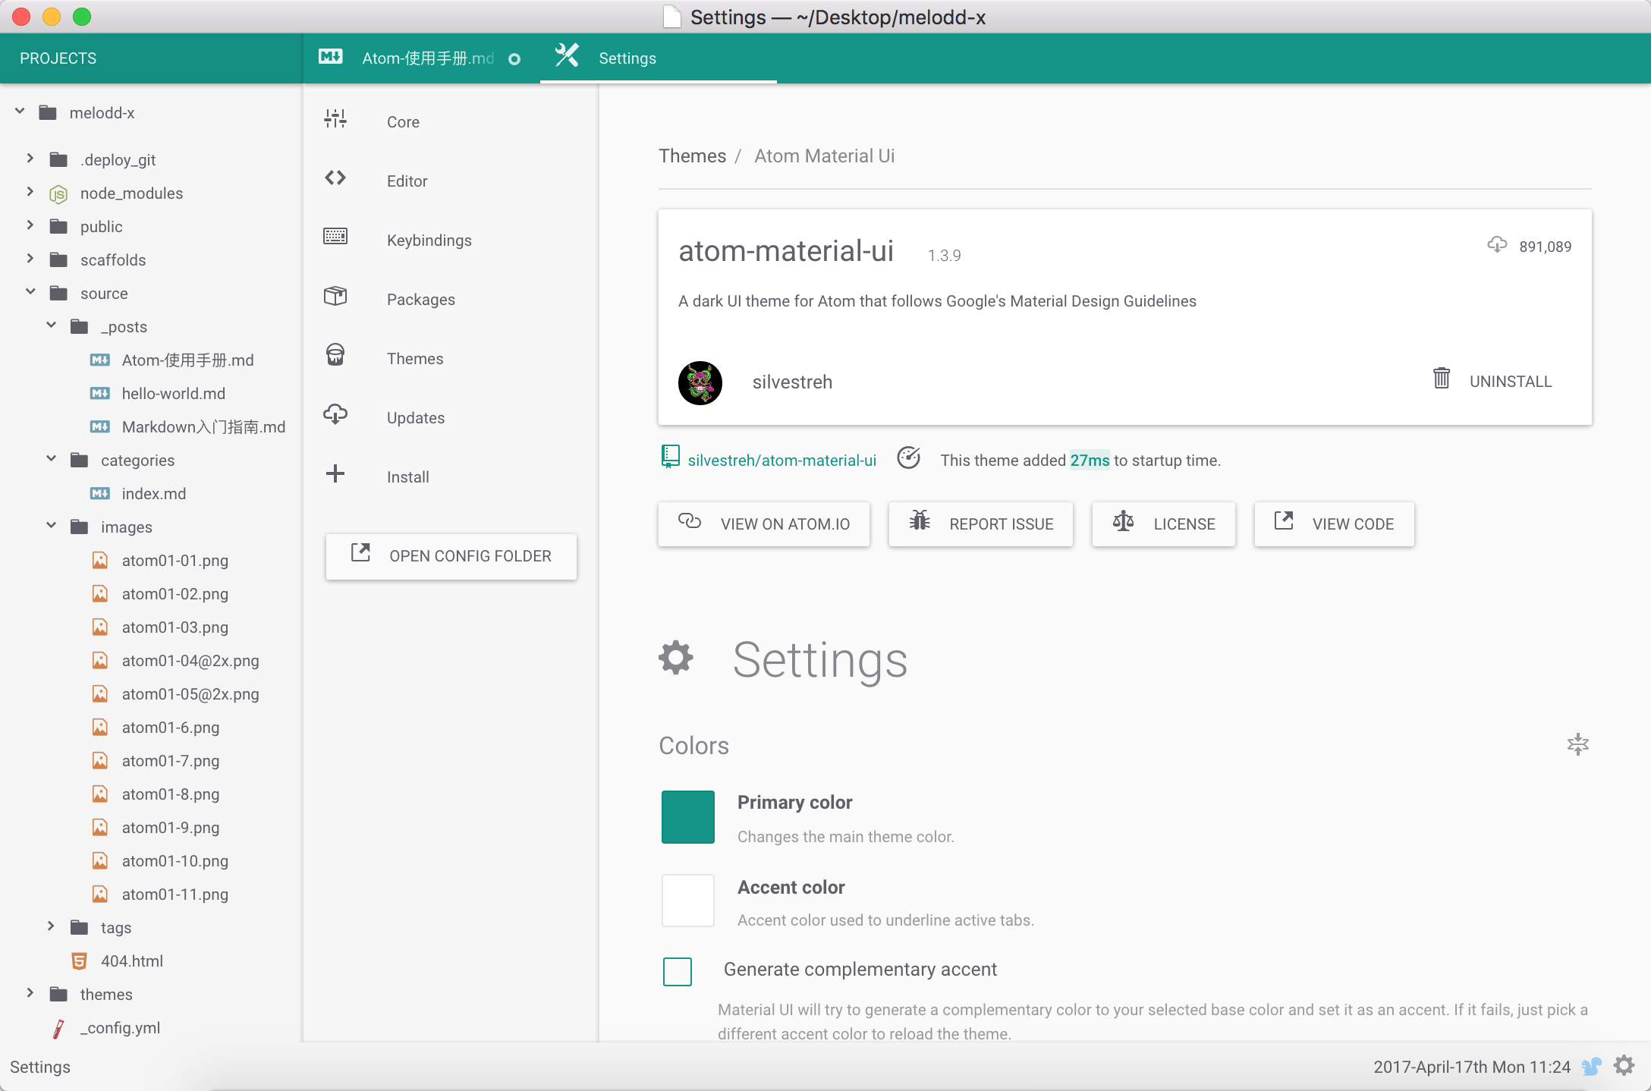Image resolution: width=1651 pixels, height=1091 pixels.
Task: Click the squirrel icon in the status bar
Action: point(1591,1067)
